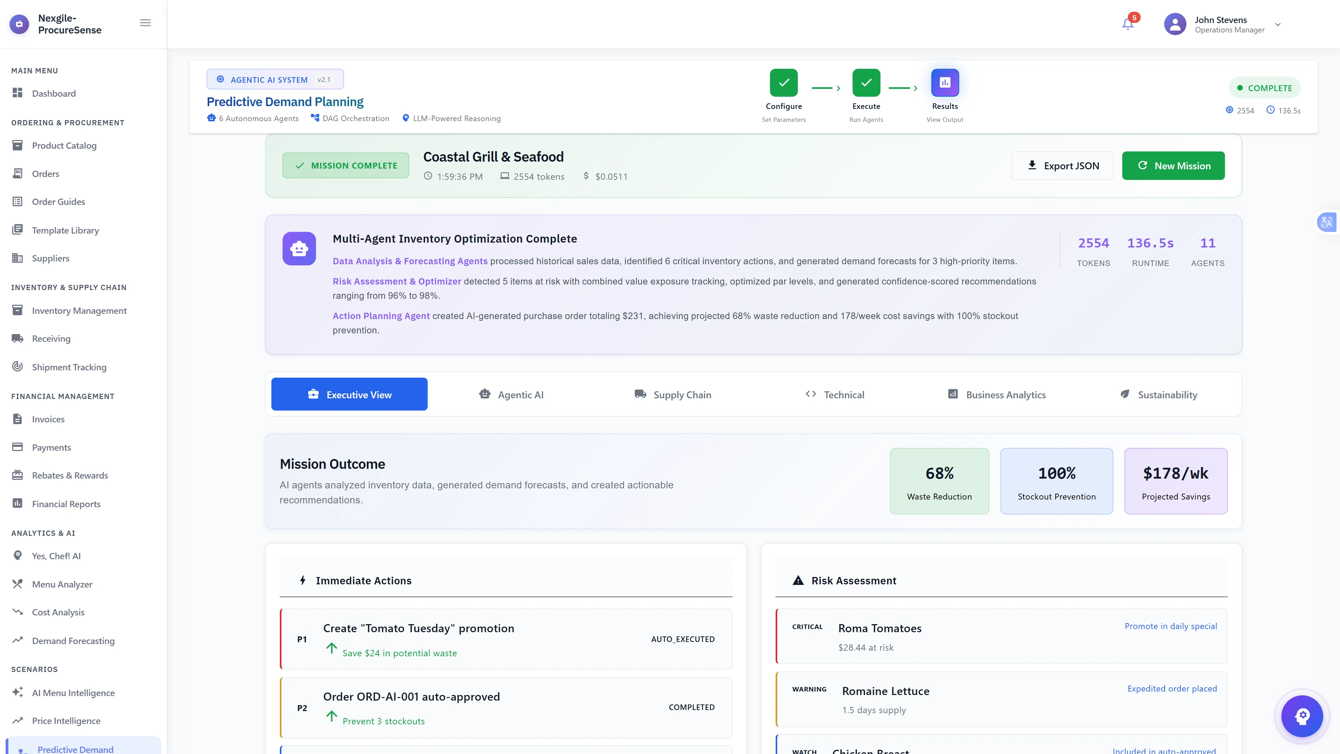Open the Yes, Chef! AI tool
The image size is (1340, 754).
(x=56, y=556)
